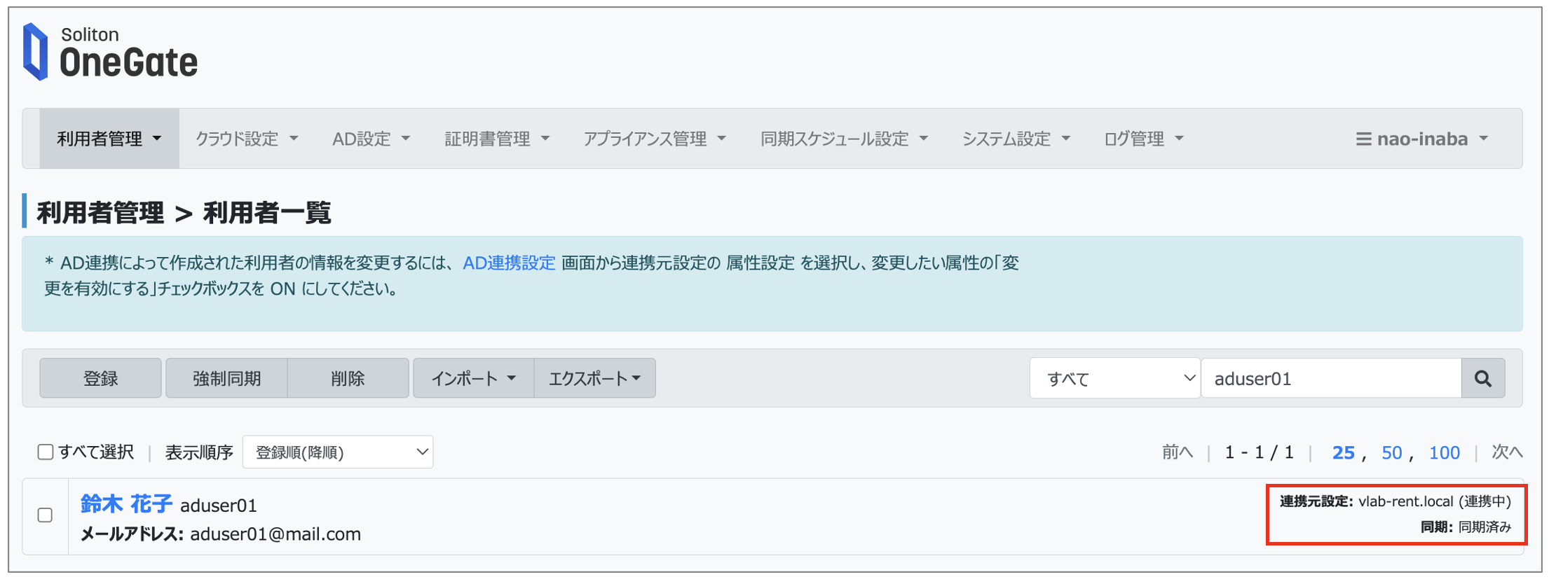Viewport: 1549px width, 584px height.
Task: Open the クラウド設定 menu
Action: 246,138
